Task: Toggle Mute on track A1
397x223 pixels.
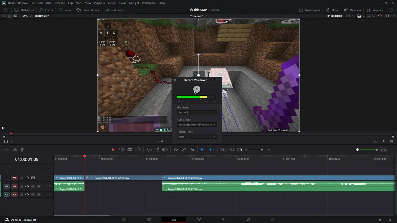Action: pos(38,186)
